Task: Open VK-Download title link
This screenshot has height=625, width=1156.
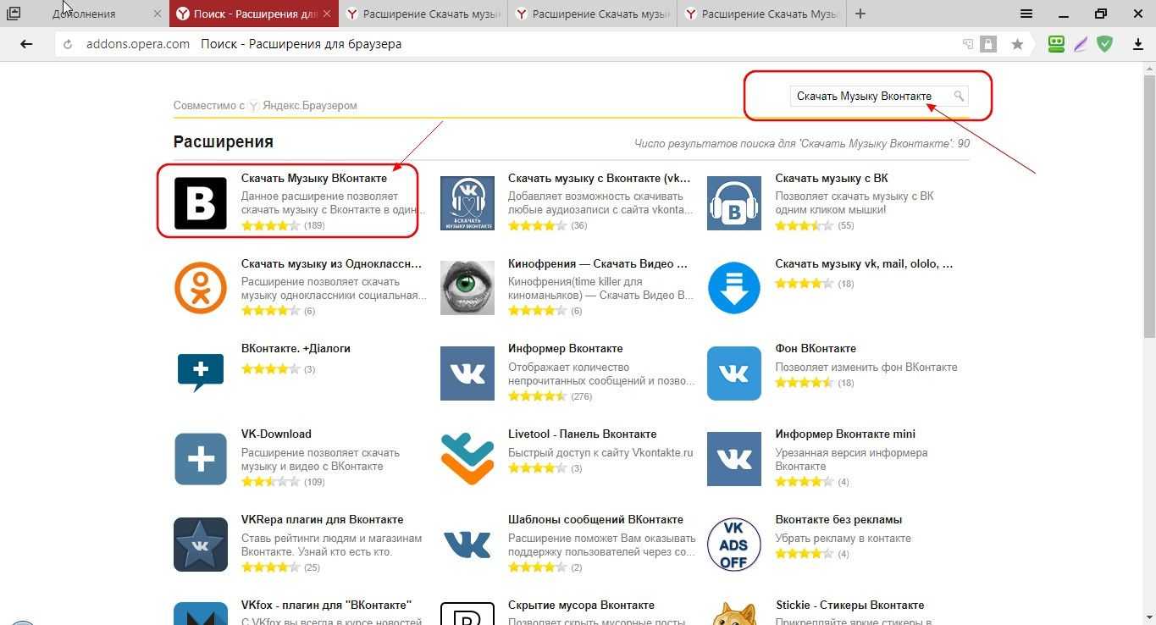Action: [x=276, y=434]
